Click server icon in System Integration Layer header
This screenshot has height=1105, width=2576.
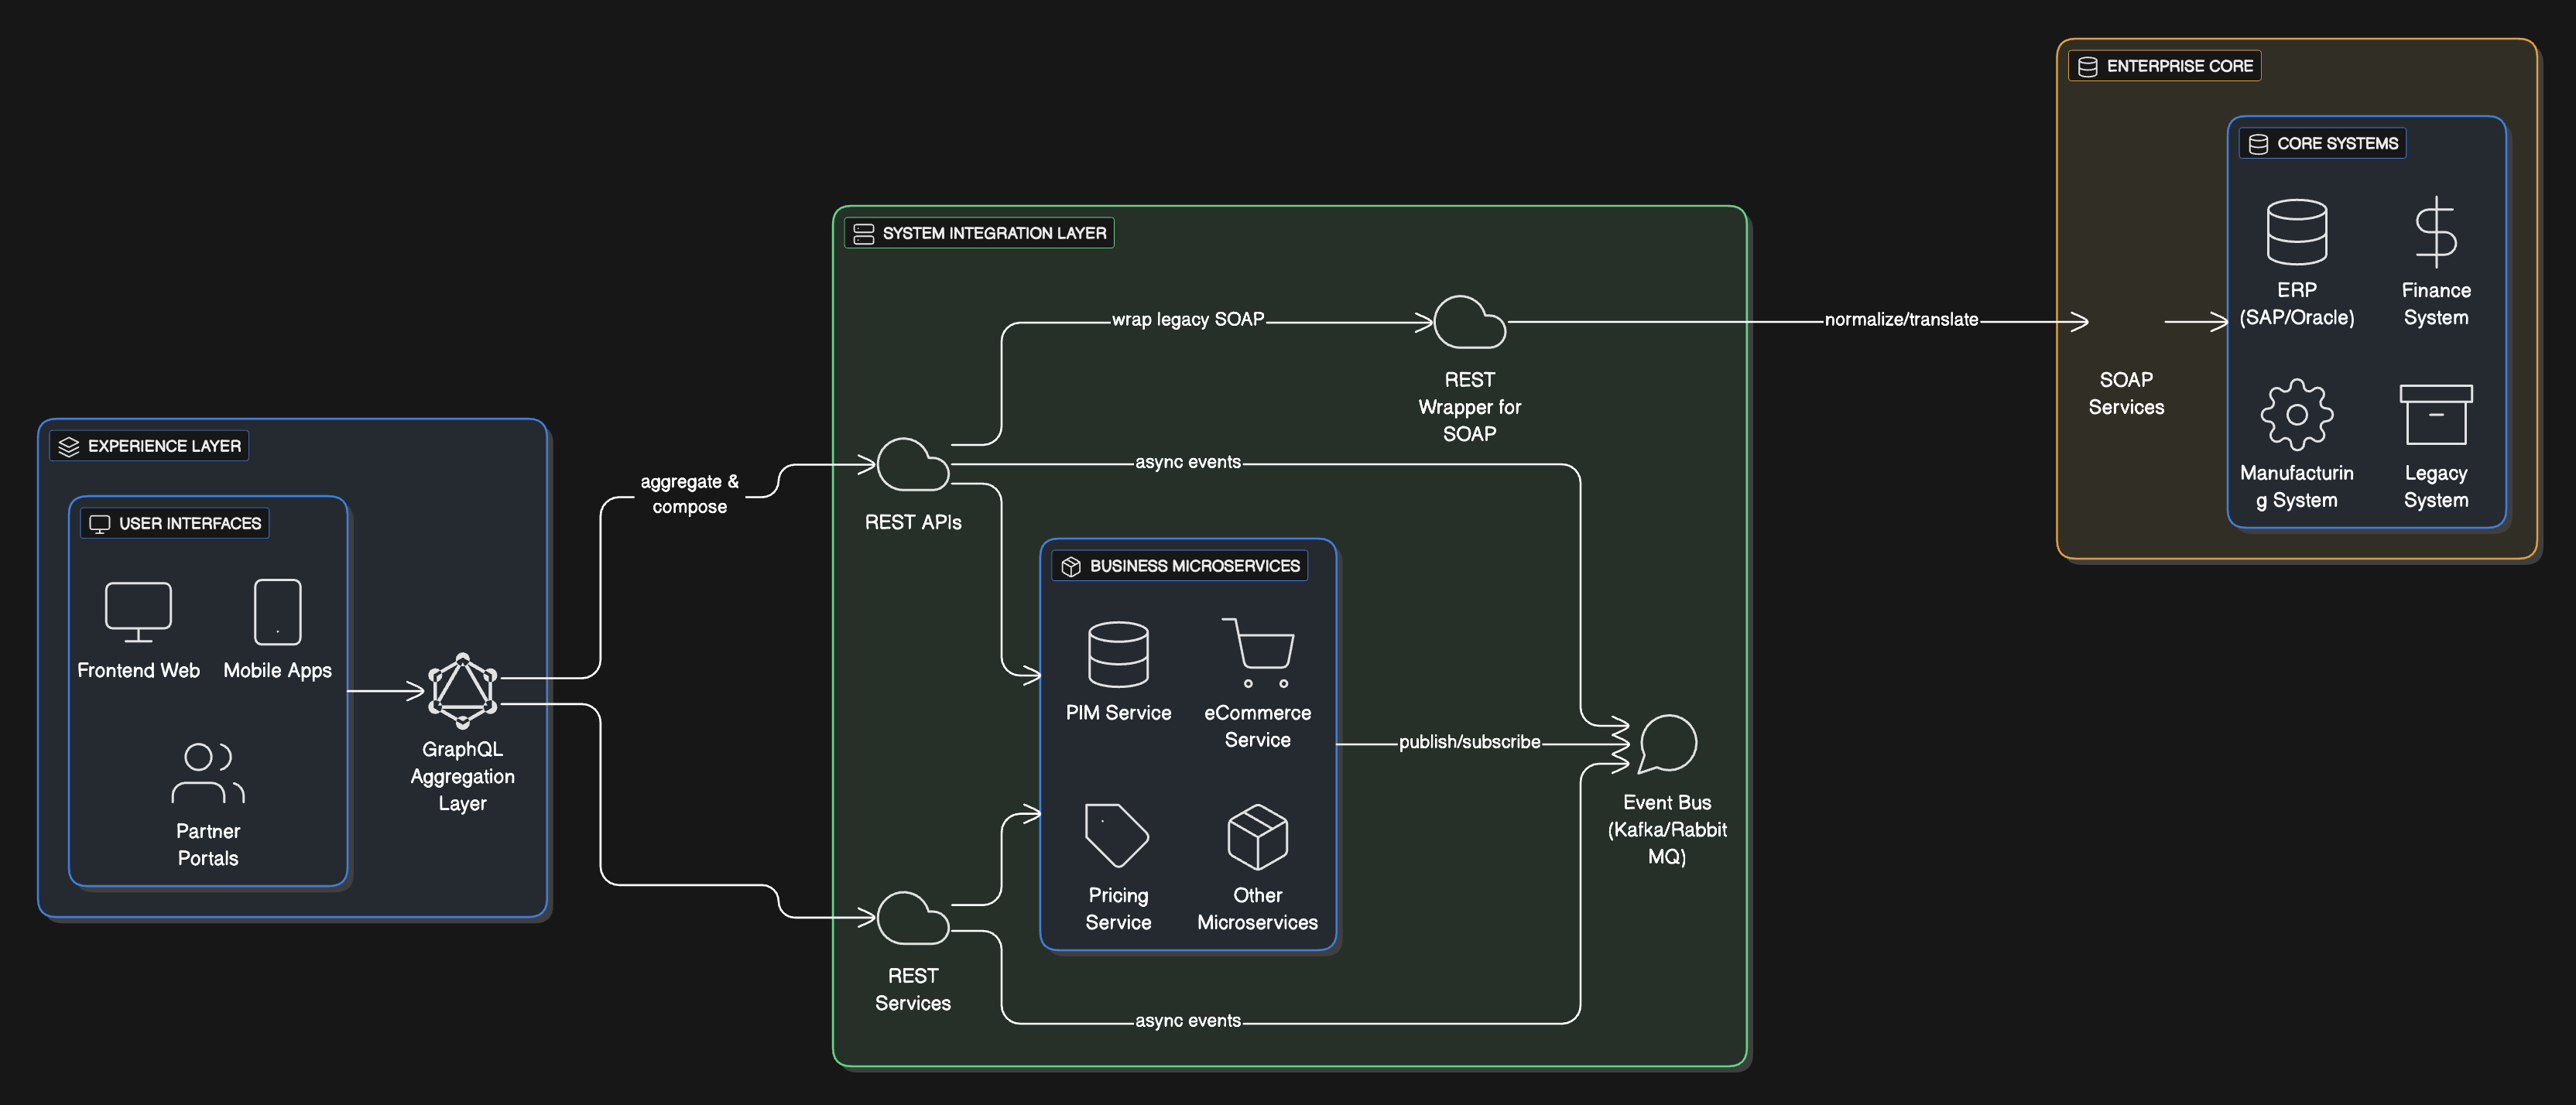pyautogui.click(x=863, y=234)
